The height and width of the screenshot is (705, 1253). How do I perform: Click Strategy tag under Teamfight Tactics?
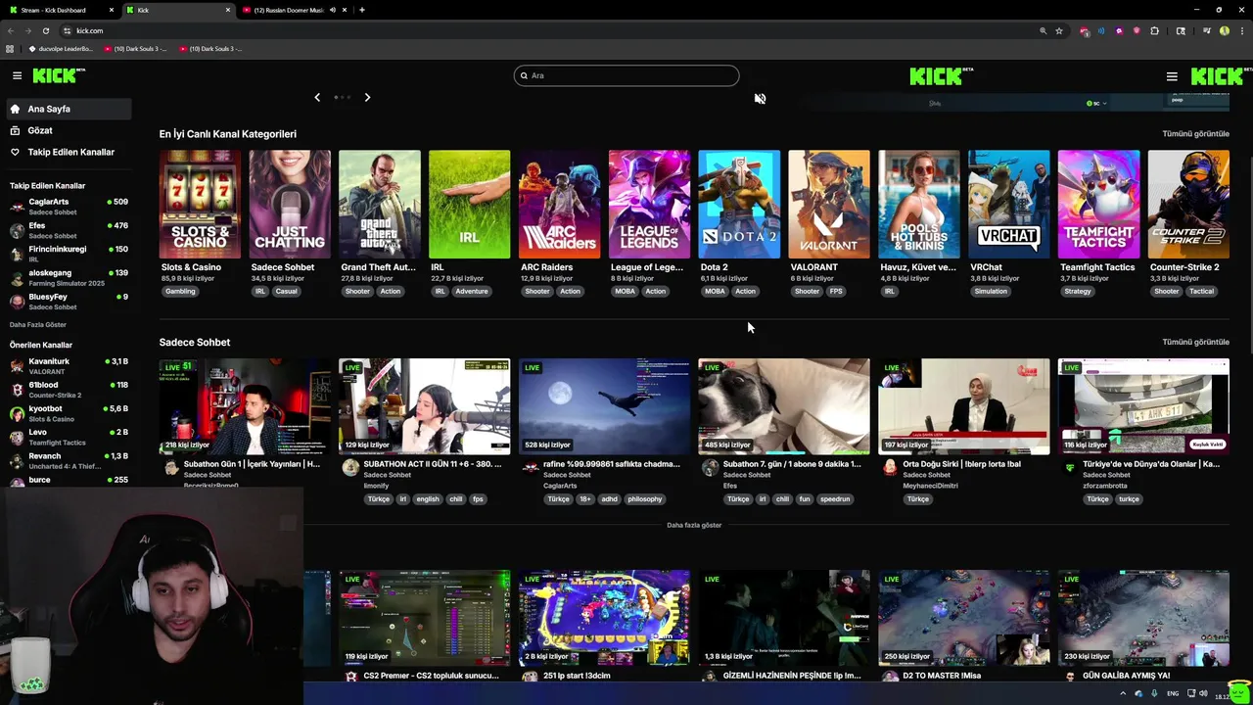coord(1078,291)
